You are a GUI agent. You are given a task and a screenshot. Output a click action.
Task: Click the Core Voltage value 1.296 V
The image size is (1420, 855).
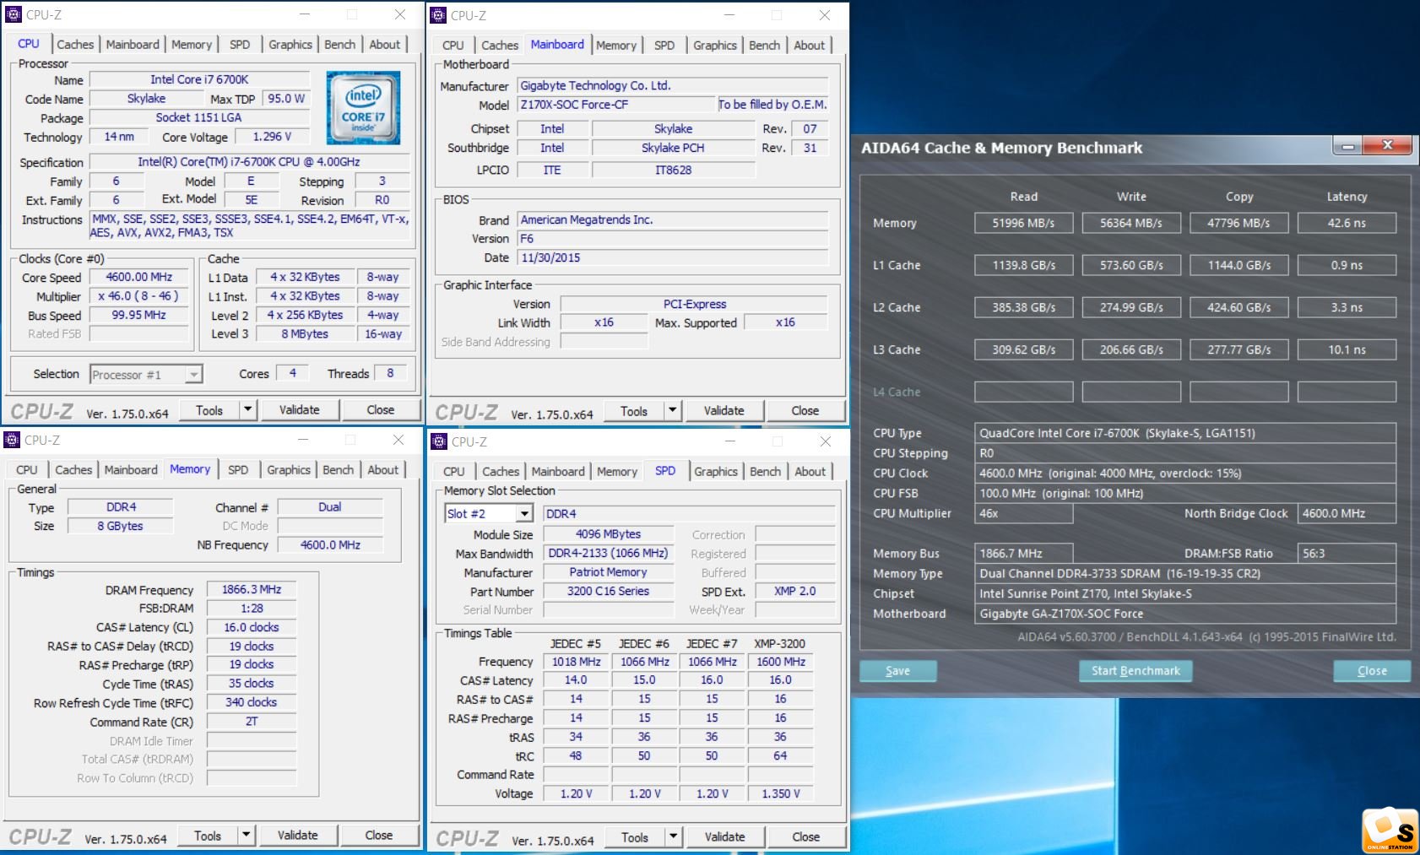pos(272,136)
